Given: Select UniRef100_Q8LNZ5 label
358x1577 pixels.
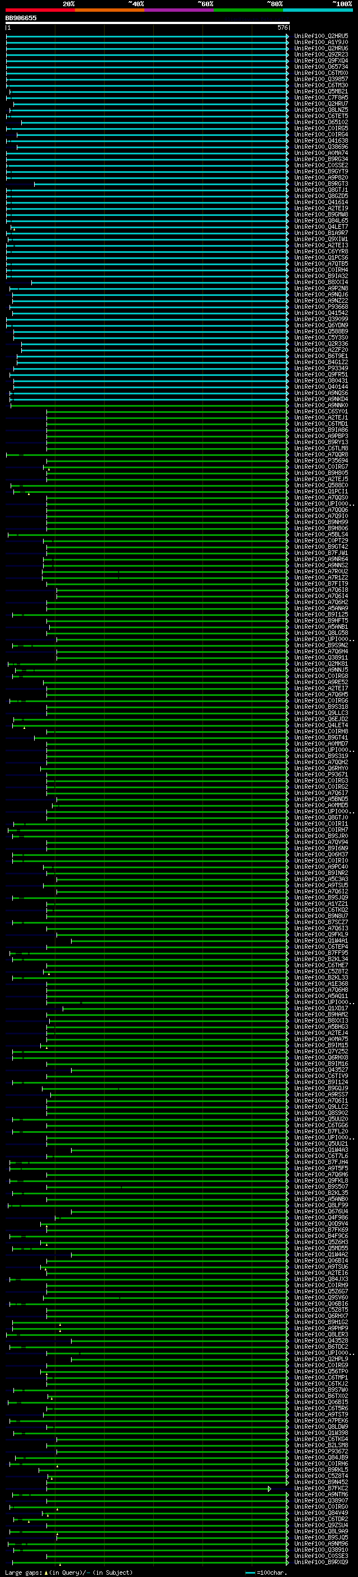Looking at the screenshot, I should (x=321, y=110).
